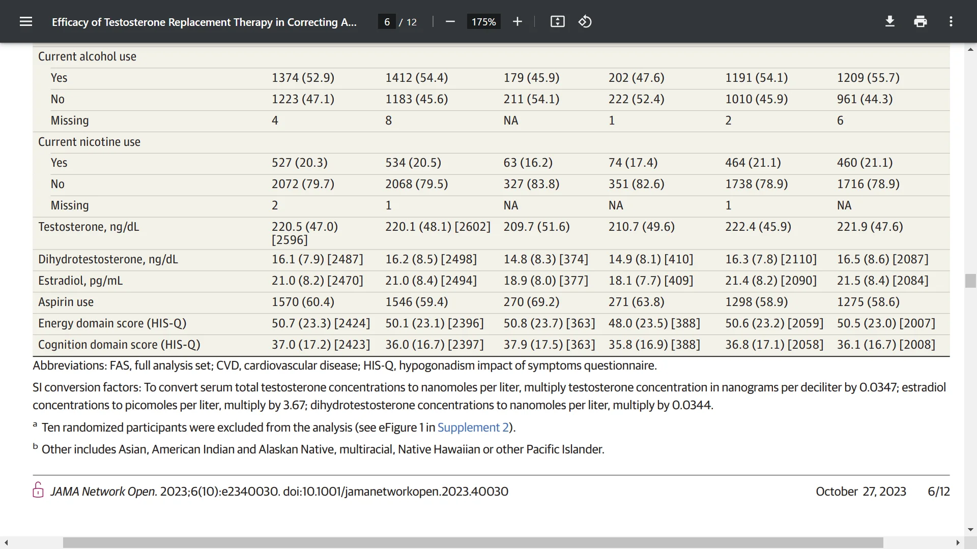Click the cell '1412 (54.4)'
977x549 pixels.
(416, 78)
